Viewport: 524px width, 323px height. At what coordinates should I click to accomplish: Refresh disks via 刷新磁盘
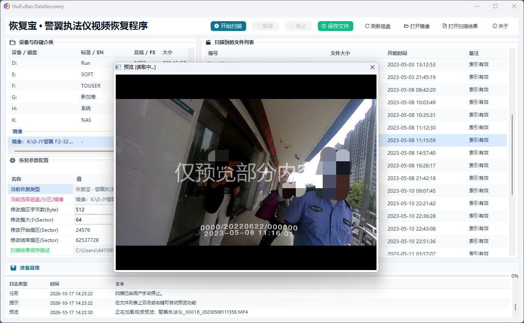point(378,26)
